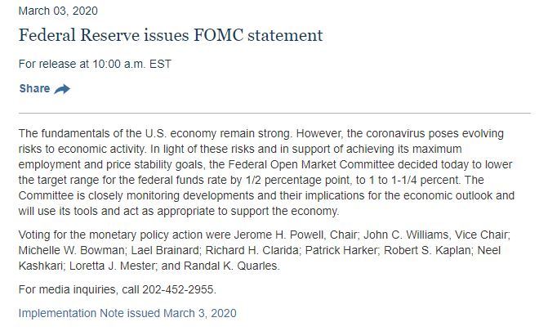This screenshot has width=539, height=331.
Task: Click the horizontal divider below Share
Action: click(x=274, y=113)
